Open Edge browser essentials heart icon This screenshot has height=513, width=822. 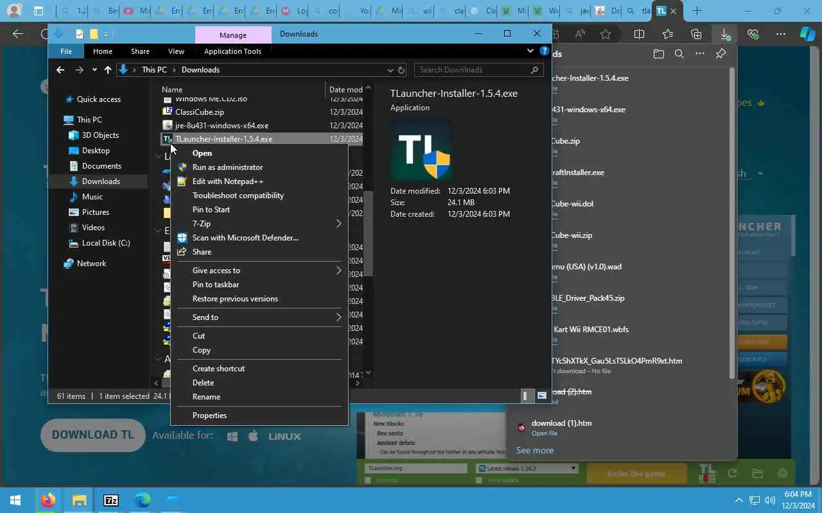click(x=753, y=34)
